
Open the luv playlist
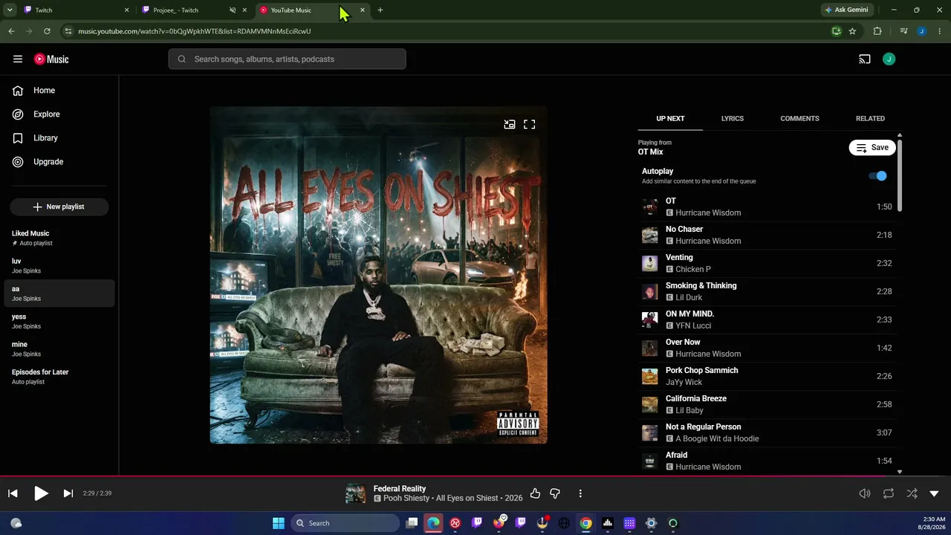click(59, 266)
